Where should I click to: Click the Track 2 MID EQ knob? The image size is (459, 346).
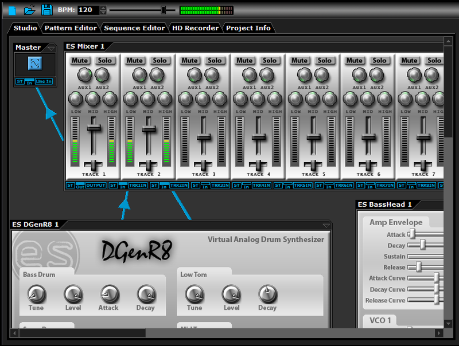[148, 99]
